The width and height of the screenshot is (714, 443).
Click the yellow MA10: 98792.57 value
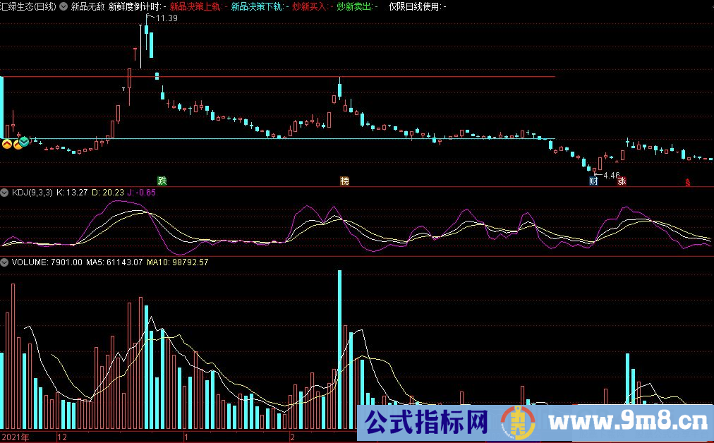pos(178,262)
